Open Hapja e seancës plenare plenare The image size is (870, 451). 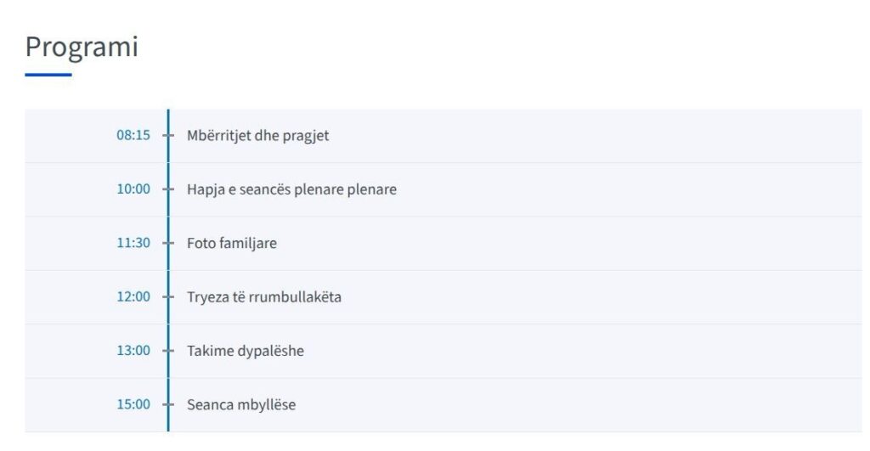(291, 189)
